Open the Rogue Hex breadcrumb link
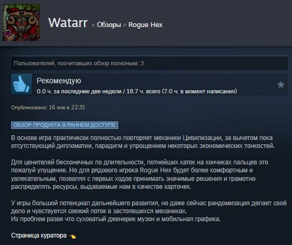The image size is (292, 245). 145,25
